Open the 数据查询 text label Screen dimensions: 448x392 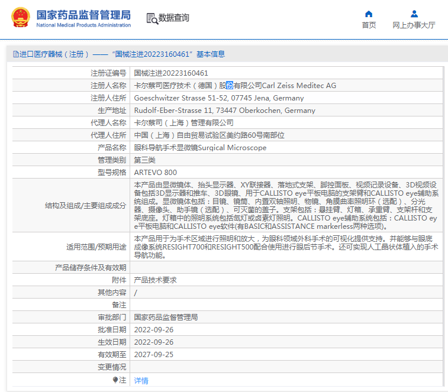pyautogui.click(x=174, y=18)
